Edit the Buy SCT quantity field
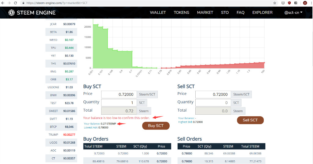 pyautogui.click(x=119, y=103)
